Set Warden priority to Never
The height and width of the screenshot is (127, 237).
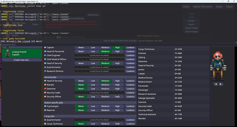tap(81, 85)
